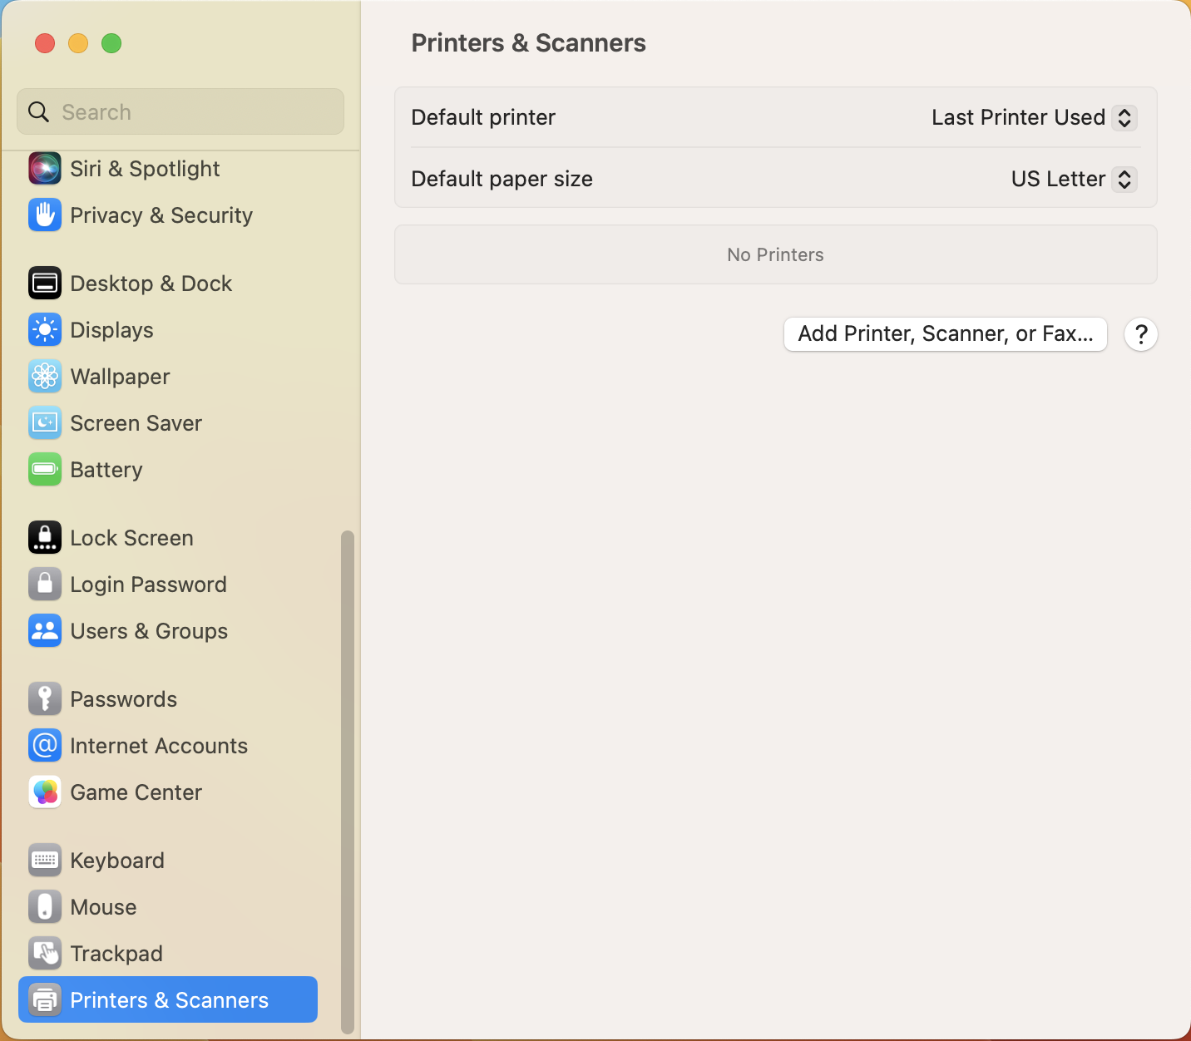Open Privacy & Security settings label
1191x1041 pixels.
[161, 215]
